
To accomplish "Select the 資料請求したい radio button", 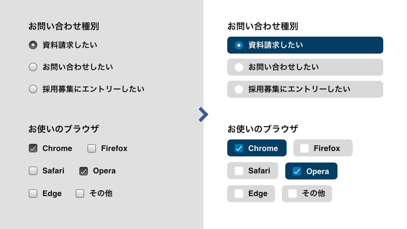I will click(33, 45).
